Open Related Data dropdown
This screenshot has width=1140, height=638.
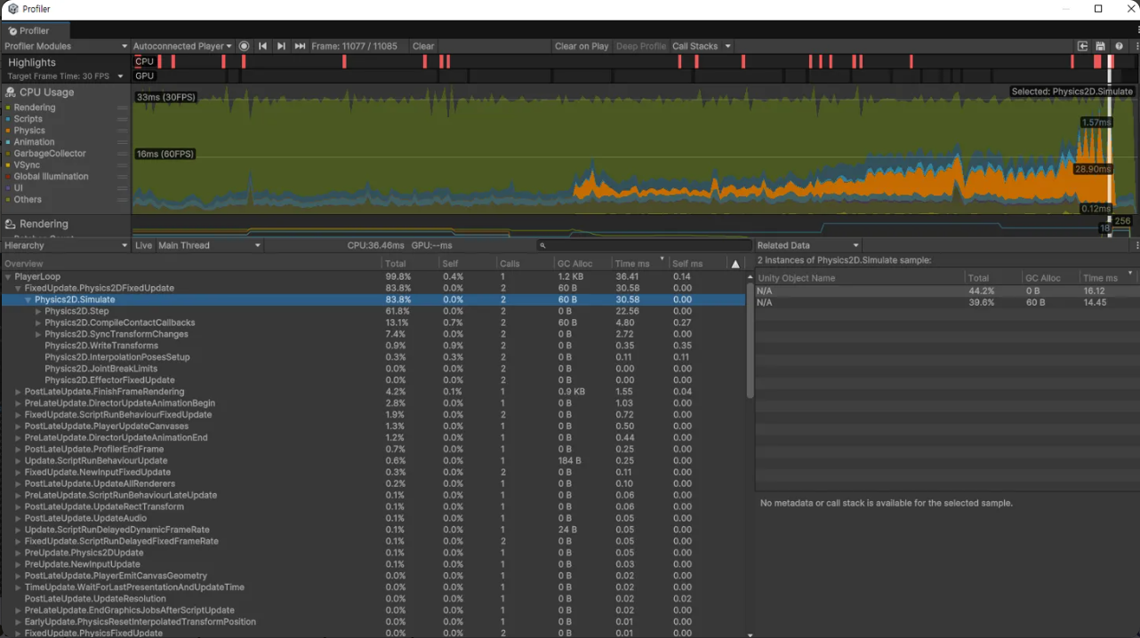tap(808, 245)
